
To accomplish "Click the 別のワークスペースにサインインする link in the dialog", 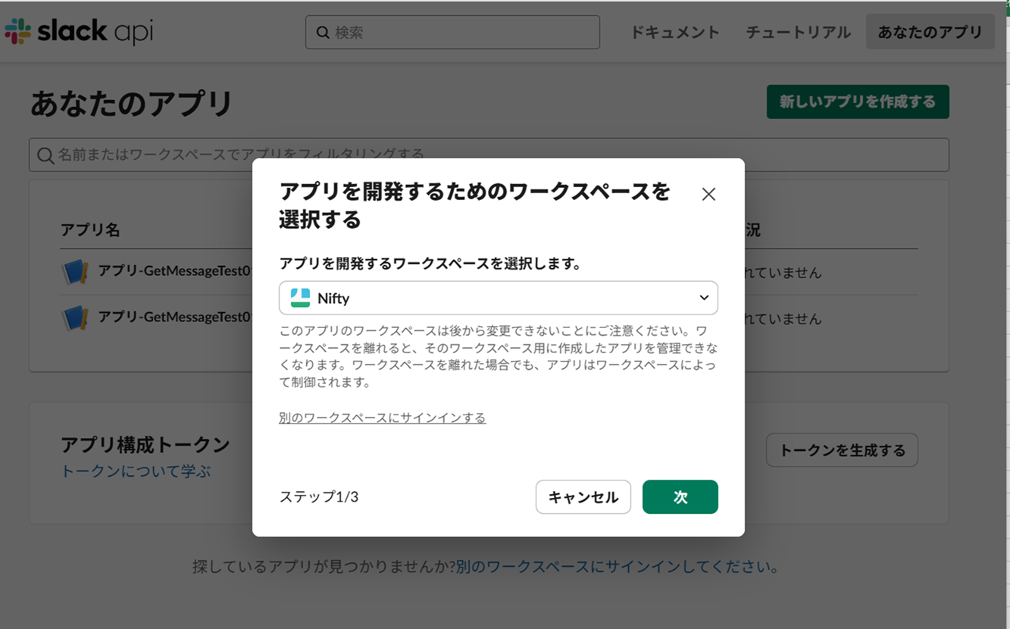I will pos(382,417).
